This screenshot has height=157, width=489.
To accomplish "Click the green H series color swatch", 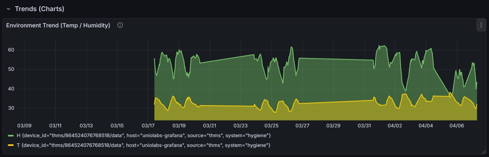I will pos(11,136).
